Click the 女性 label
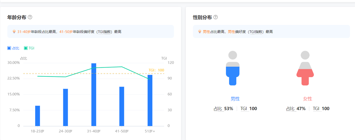This screenshot has width=355, height=140. (308, 99)
